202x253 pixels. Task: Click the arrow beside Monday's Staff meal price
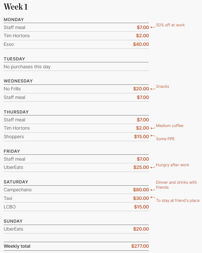[x=152, y=27]
